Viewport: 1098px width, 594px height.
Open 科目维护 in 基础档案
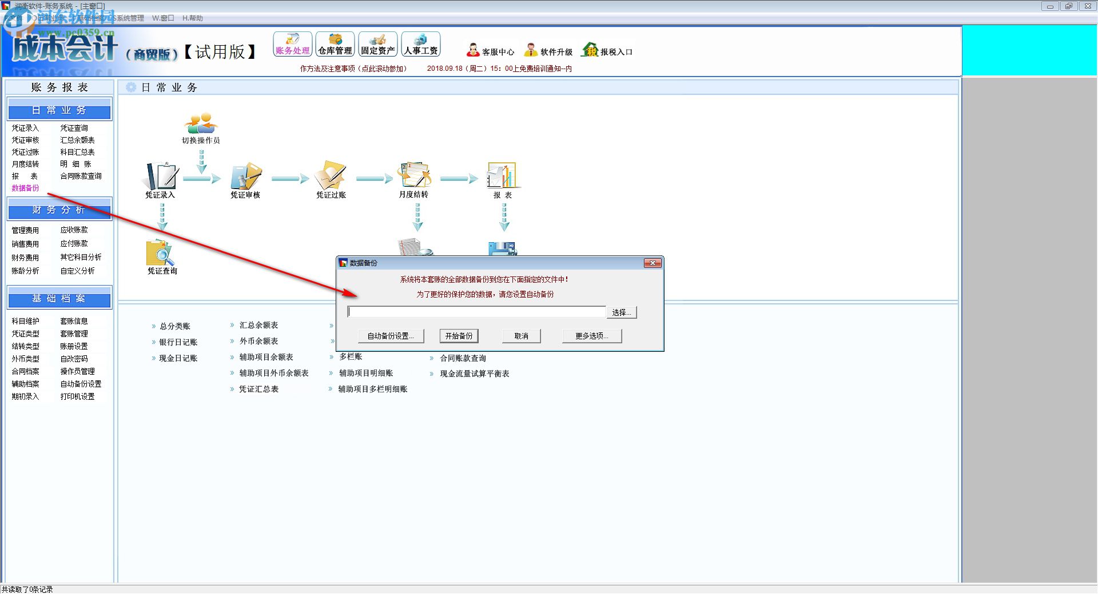click(x=26, y=321)
